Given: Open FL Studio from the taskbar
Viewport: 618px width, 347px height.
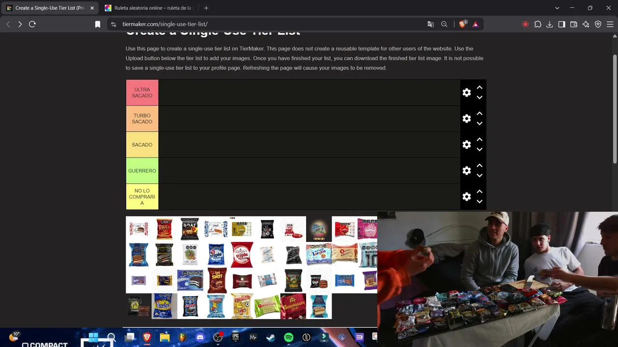Looking at the screenshot, I should (183, 337).
